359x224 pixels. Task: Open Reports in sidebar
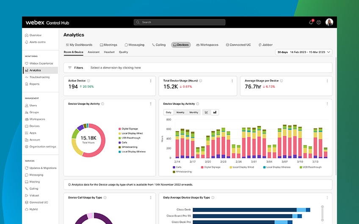coord(32,84)
